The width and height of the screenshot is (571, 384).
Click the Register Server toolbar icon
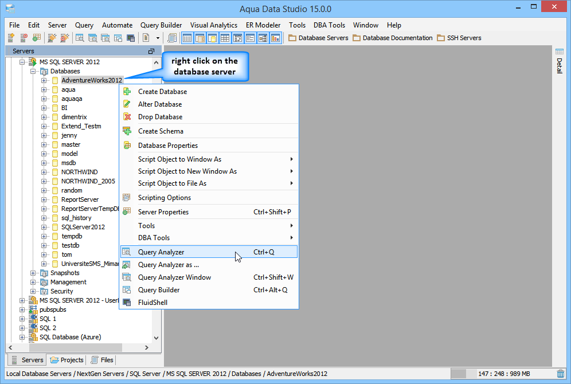click(x=11, y=37)
